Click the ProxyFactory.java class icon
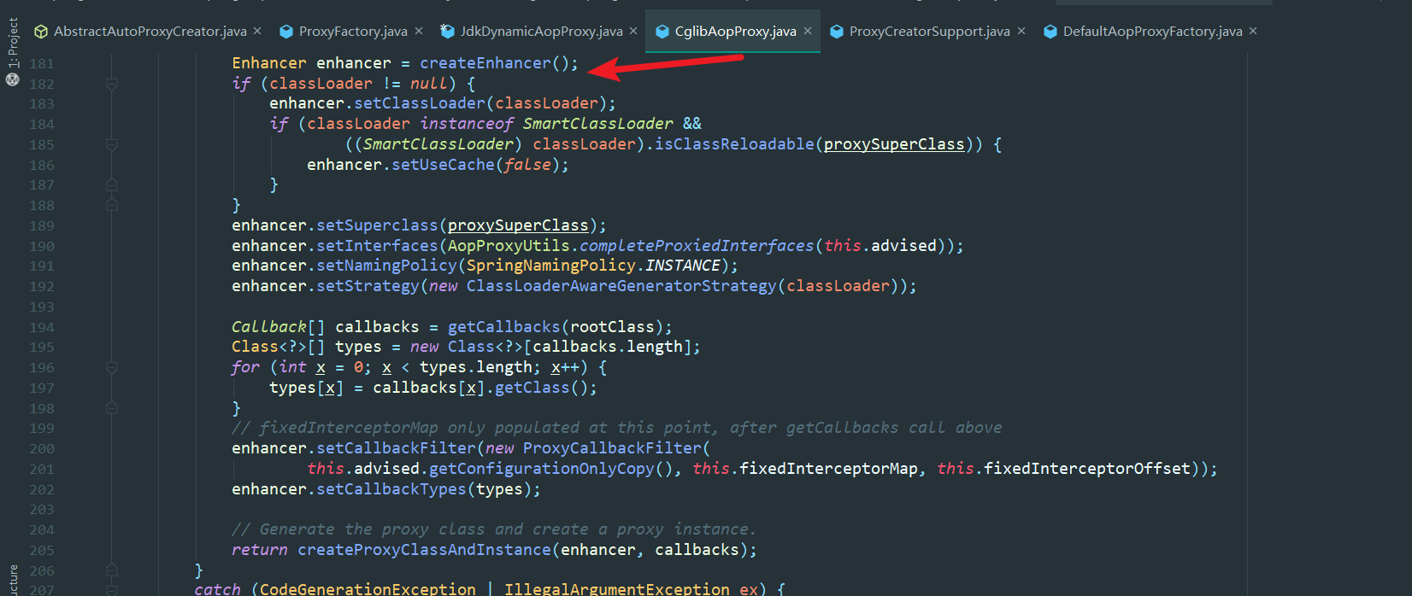This screenshot has width=1412, height=596. click(285, 32)
